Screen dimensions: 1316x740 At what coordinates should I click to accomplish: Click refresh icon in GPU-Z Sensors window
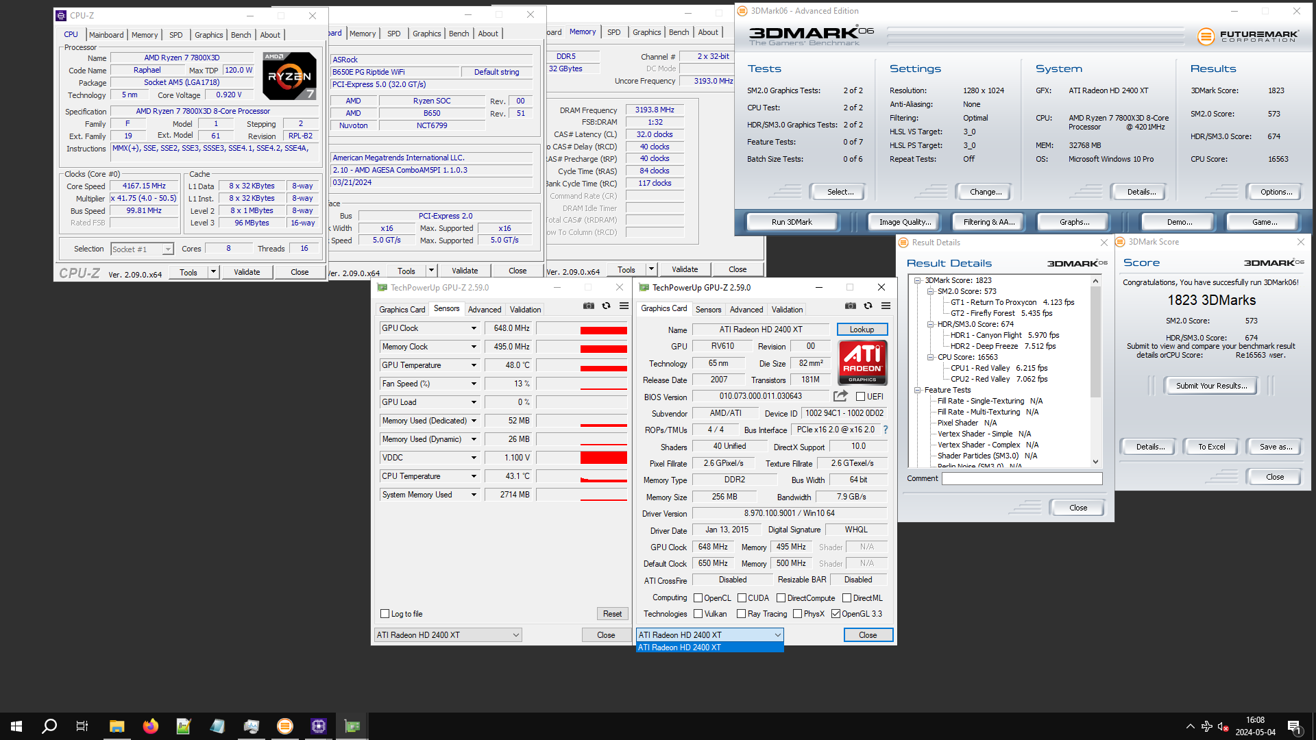point(607,306)
